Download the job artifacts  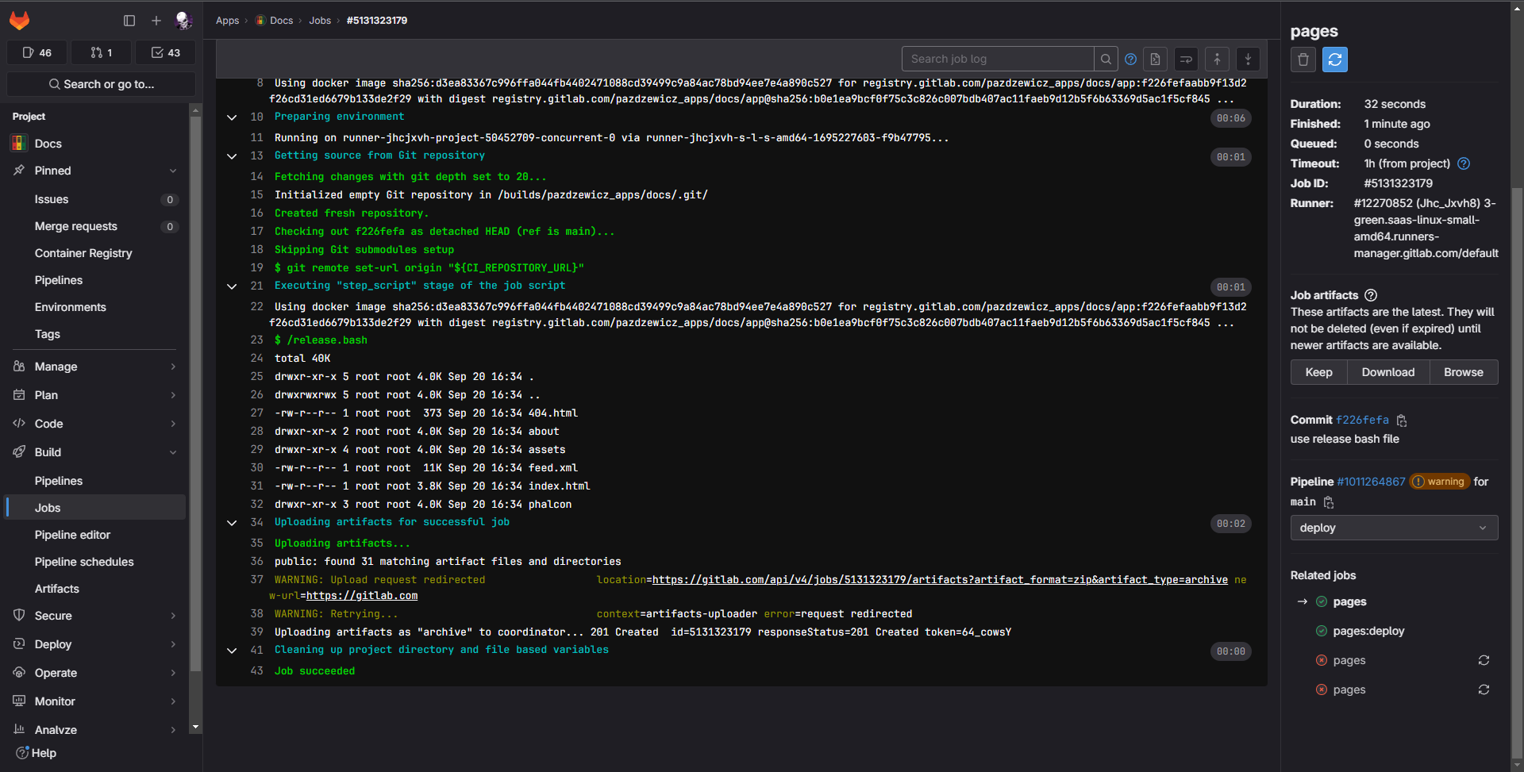pyautogui.click(x=1387, y=372)
